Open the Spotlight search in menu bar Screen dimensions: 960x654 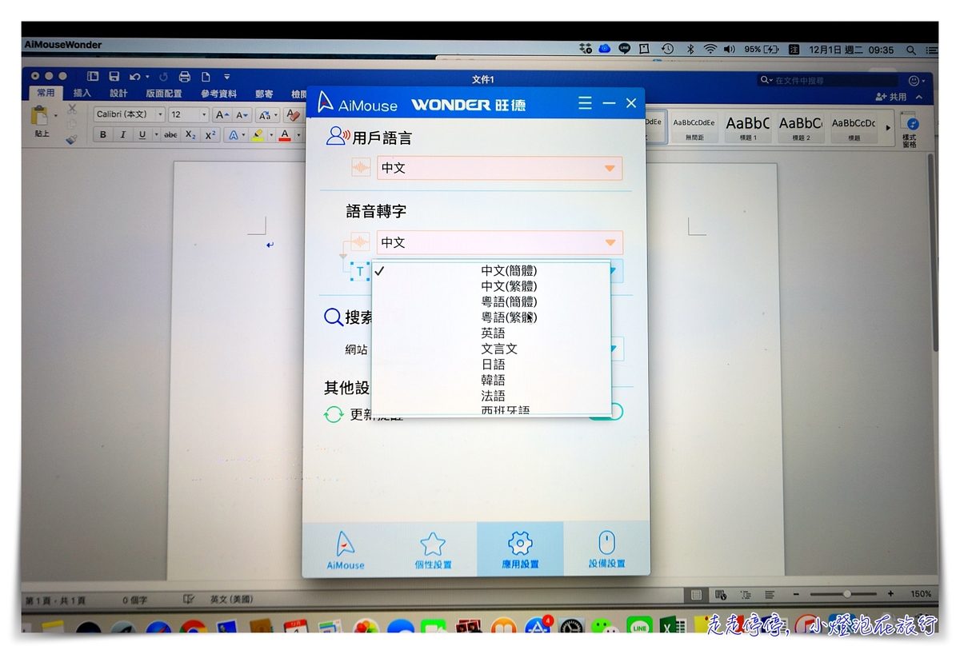(x=910, y=50)
